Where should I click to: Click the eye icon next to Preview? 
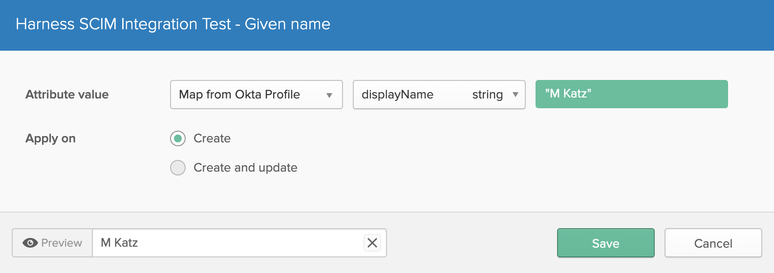pos(30,243)
